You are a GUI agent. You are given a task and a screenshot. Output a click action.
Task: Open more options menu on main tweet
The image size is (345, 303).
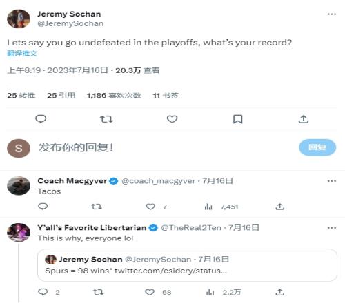[x=332, y=14]
